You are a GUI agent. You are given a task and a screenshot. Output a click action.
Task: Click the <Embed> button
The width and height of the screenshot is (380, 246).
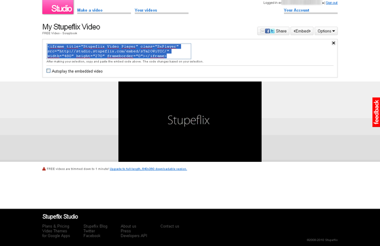pos(302,31)
